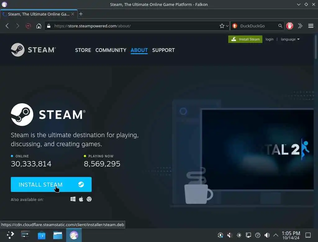
Task: Bookmark this page with the star icon
Action: pyautogui.click(x=222, y=26)
